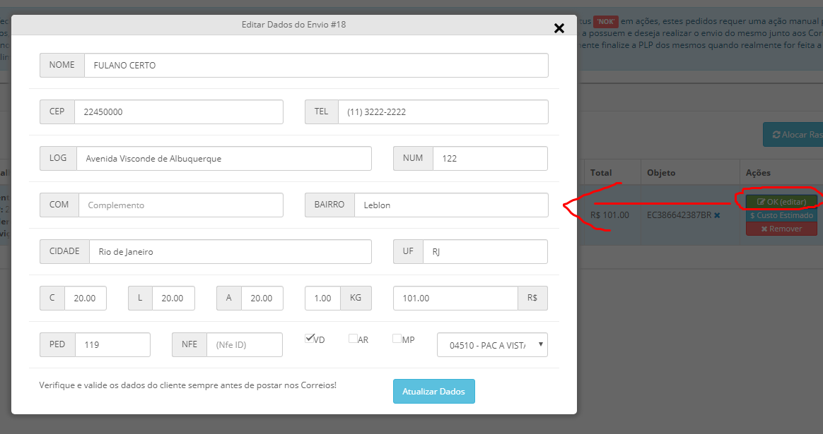
Task: Click the CIDADE field with Rio de Janeiro
Action: pyautogui.click(x=230, y=252)
